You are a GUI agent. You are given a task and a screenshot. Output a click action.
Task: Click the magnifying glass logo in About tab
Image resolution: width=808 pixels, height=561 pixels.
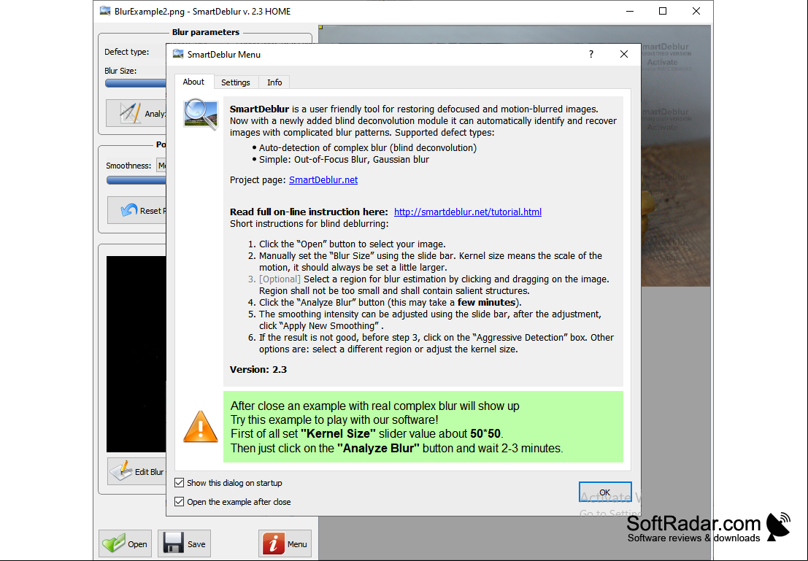[x=201, y=115]
